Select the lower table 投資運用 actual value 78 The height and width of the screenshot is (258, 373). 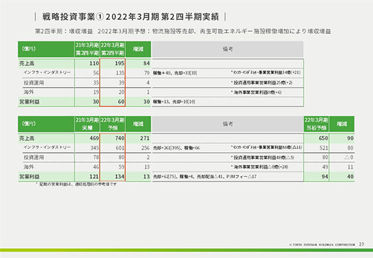[x=96, y=158]
